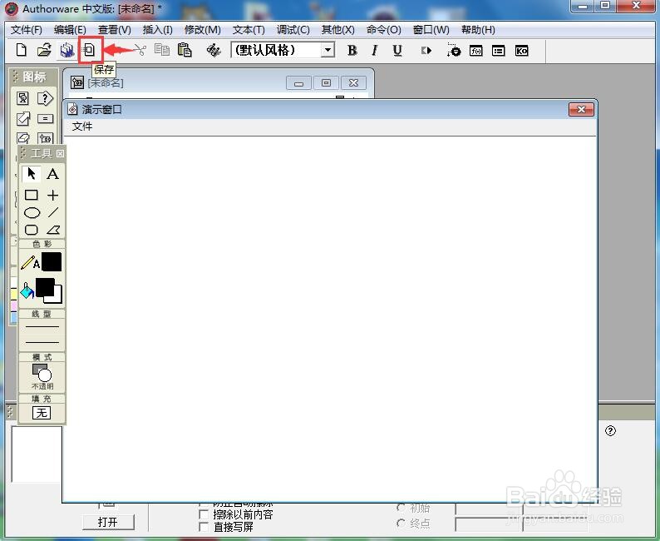This screenshot has height=541, width=660.
Task: Select the Pointer tool in 工具 box
Action: (31, 173)
